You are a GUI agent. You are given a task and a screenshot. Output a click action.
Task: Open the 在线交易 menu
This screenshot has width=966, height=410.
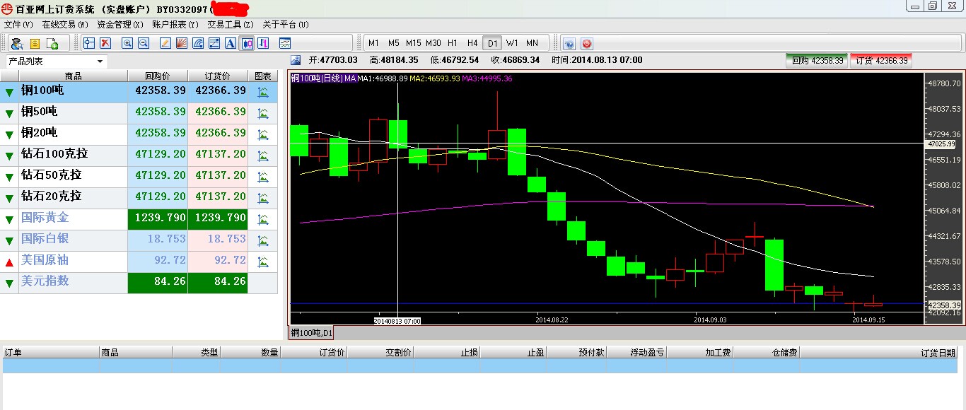65,25
